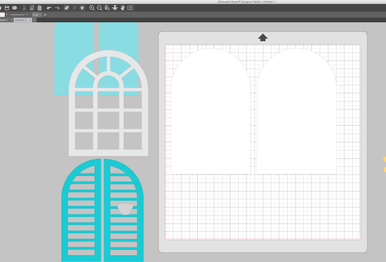Click the Paste clipboard icon
This screenshot has width=386, height=262.
click(40, 8)
